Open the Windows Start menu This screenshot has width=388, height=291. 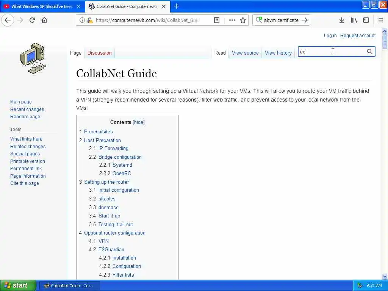click(x=18, y=285)
